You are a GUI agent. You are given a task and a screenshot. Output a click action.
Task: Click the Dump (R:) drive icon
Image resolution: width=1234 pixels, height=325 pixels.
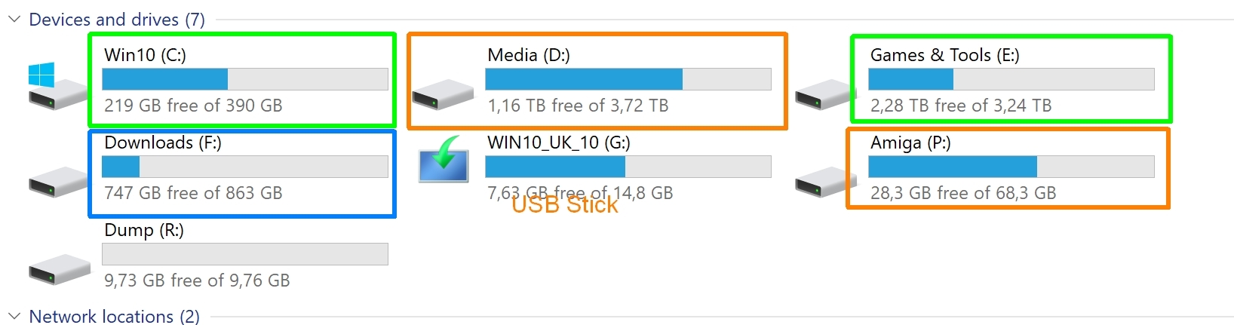pyautogui.click(x=59, y=270)
